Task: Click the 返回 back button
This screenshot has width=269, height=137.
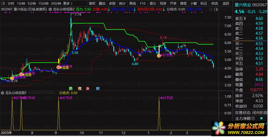Action: [x=226, y=3]
